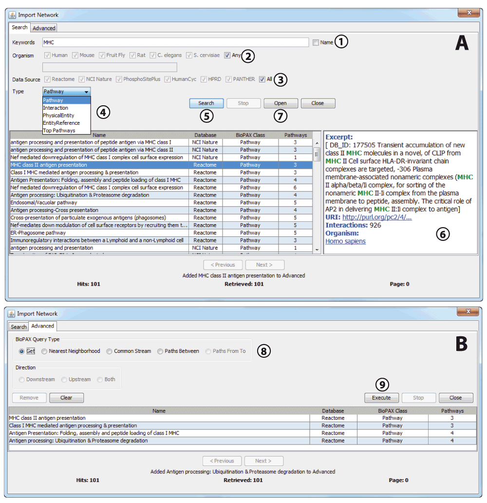Click the Open button next to Stop

pos(281,103)
